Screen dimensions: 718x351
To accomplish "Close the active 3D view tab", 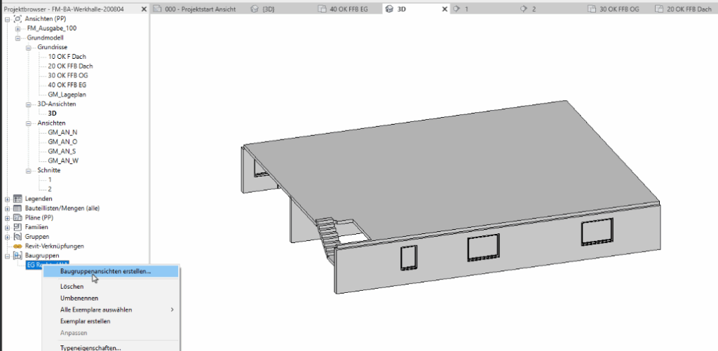I will click(445, 9).
